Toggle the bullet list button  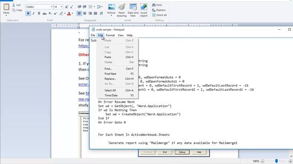tap(91, 7)
